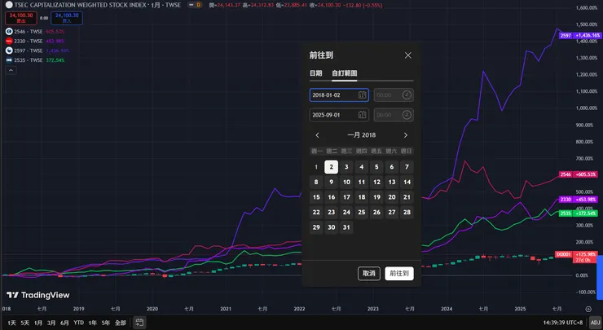Select highlighted day 2 in calendar

[x=331, y=167]
